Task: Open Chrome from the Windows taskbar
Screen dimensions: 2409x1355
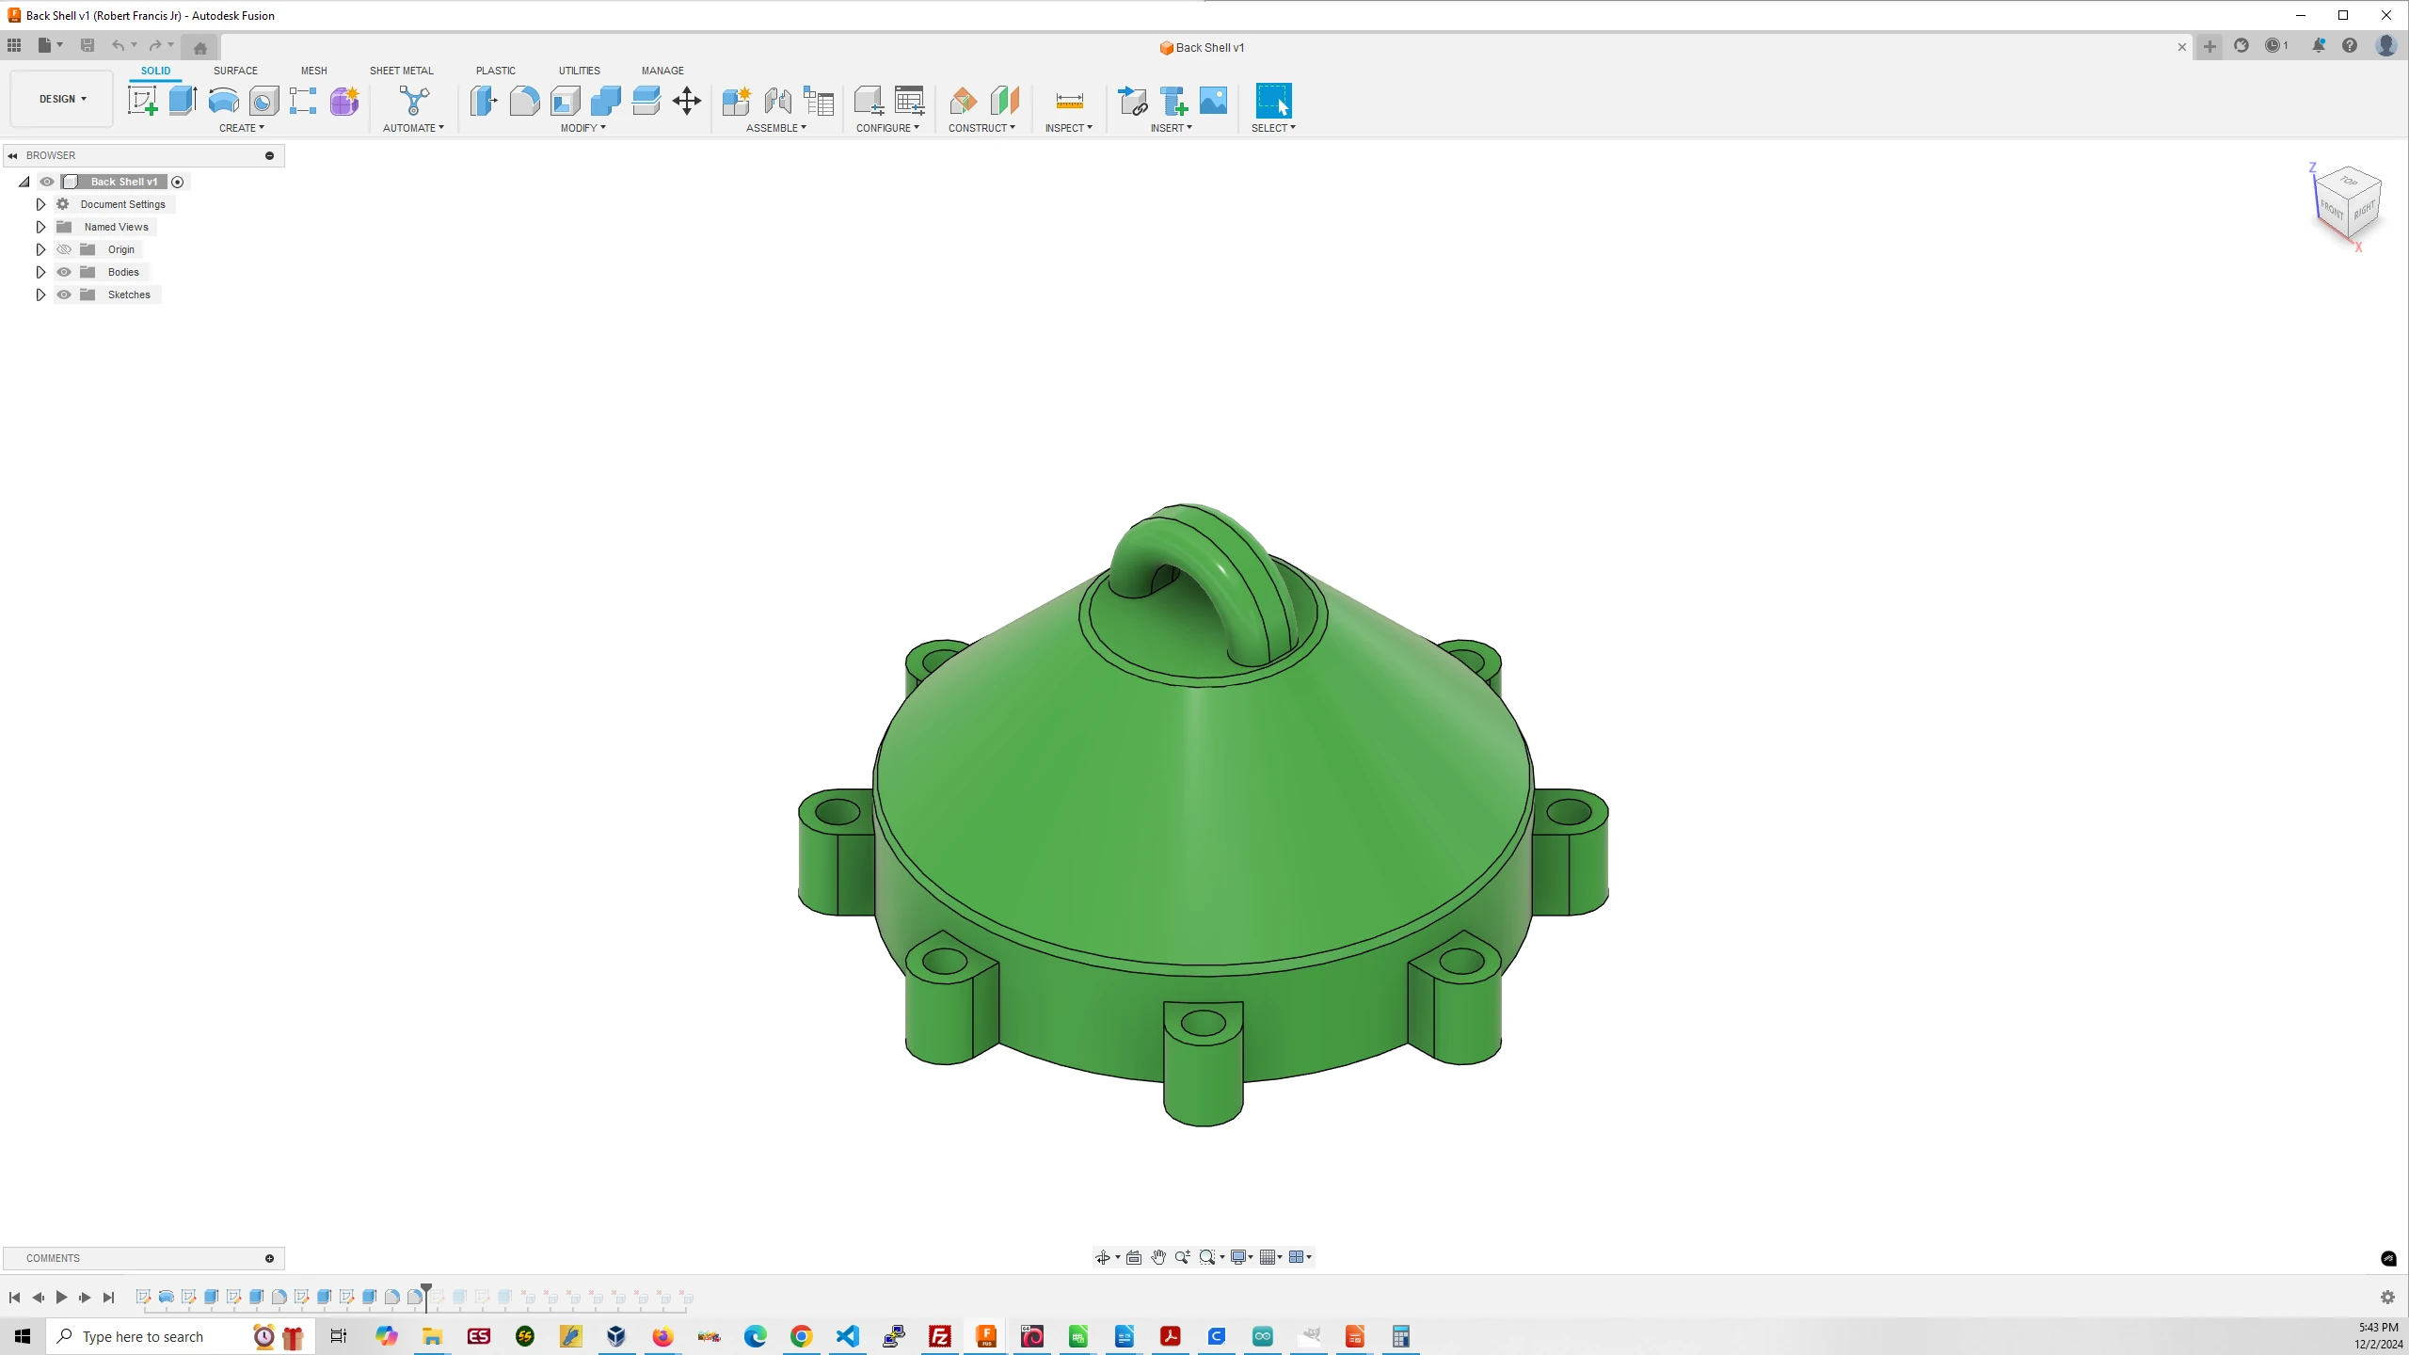Action: (802, 1336)
